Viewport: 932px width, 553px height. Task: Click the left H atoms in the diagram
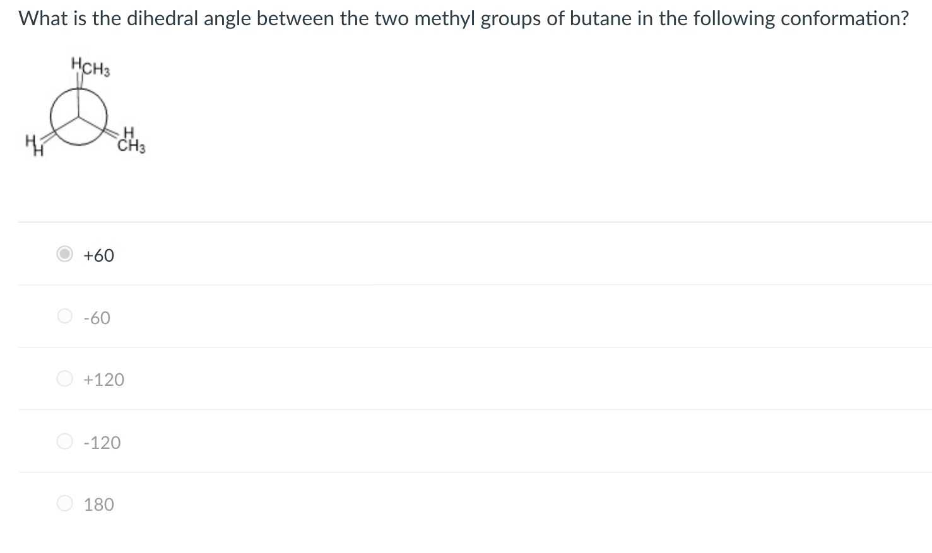click(33, 144)
